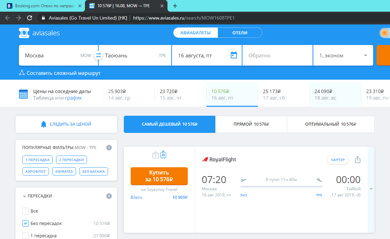
Task: Go back in browser history
Action: tap(8, 18)
